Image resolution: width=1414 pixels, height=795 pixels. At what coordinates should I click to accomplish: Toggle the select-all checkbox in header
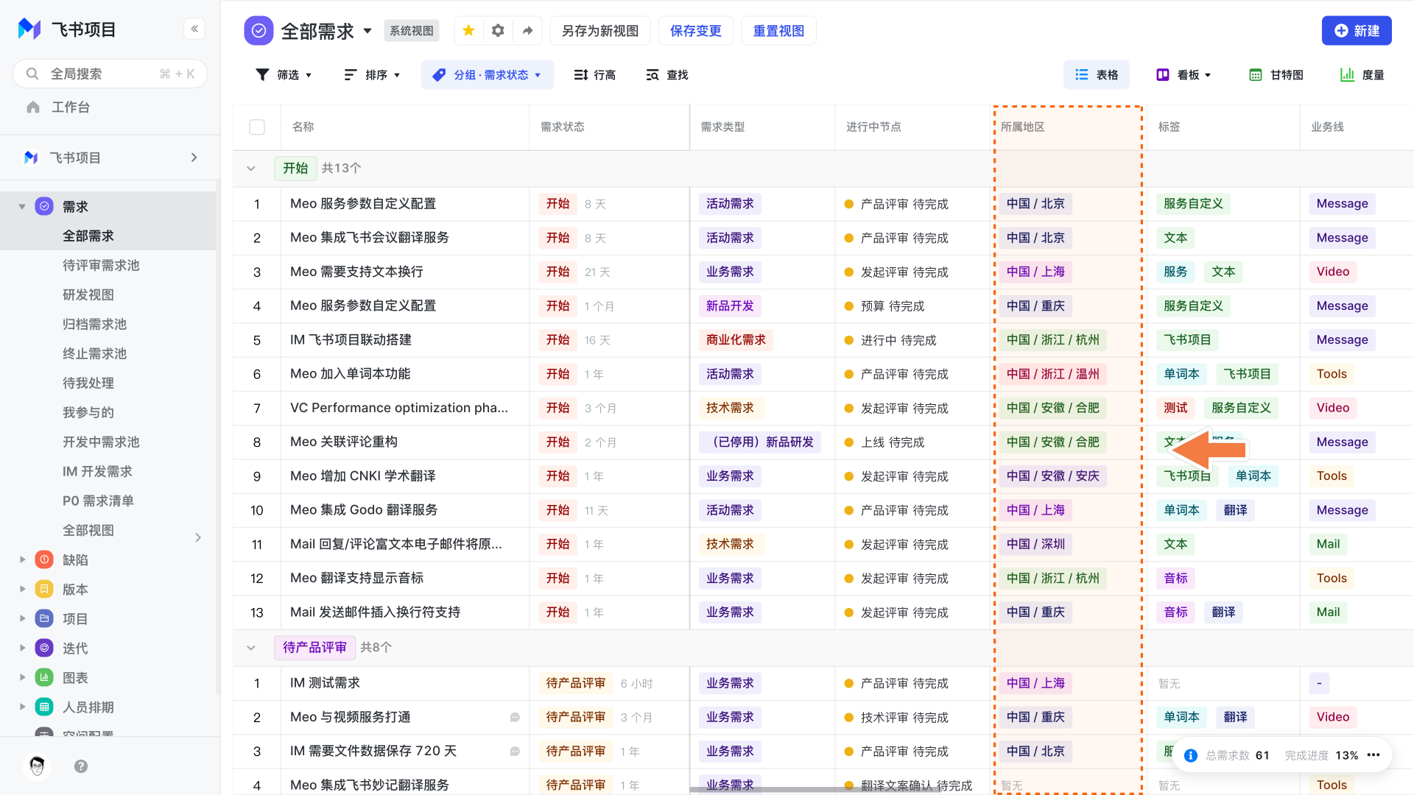[257, 127]
